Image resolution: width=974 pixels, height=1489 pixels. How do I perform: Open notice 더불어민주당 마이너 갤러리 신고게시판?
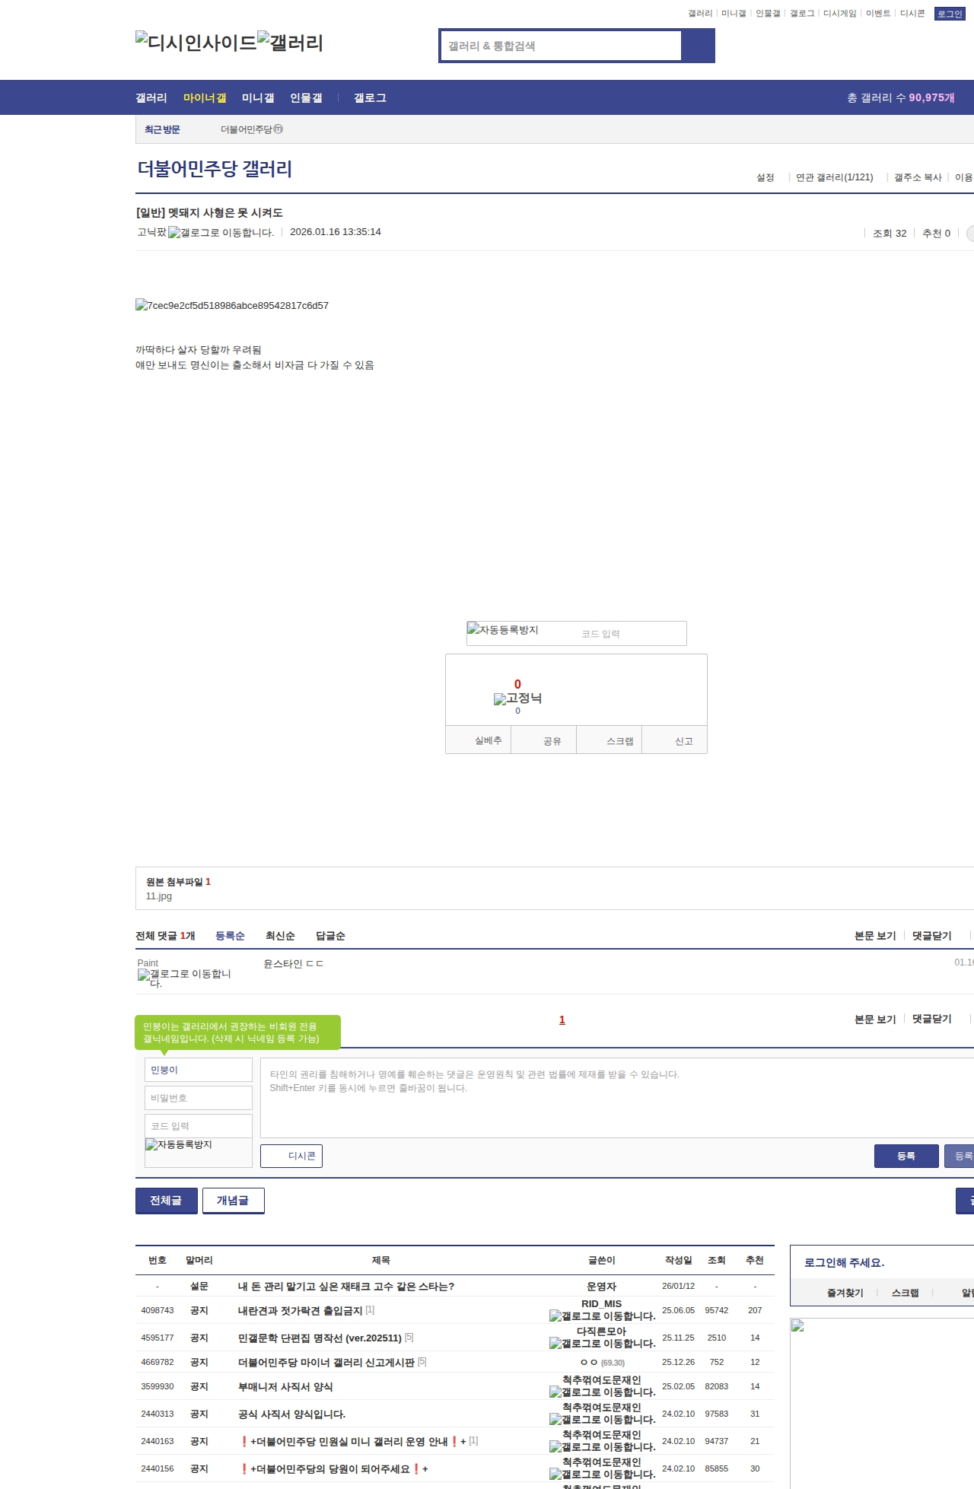[326, 1363]
